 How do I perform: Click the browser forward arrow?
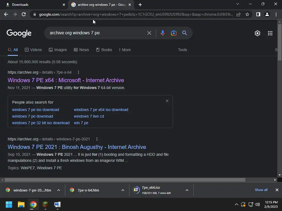(15, 14)
